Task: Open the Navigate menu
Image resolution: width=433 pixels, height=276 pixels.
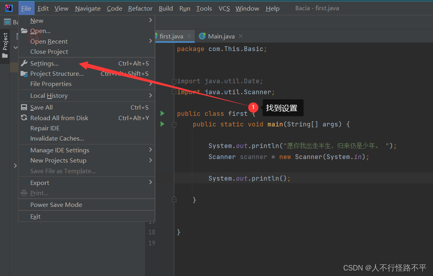Action: click(x=88, y=9)
